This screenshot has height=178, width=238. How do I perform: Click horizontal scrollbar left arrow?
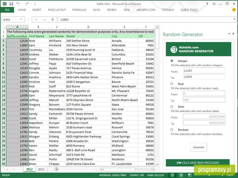[101, 170]
